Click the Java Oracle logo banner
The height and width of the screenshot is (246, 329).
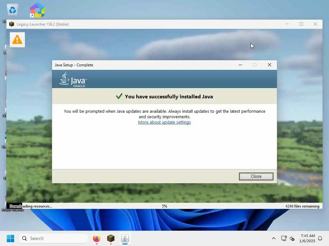point(73,79)
